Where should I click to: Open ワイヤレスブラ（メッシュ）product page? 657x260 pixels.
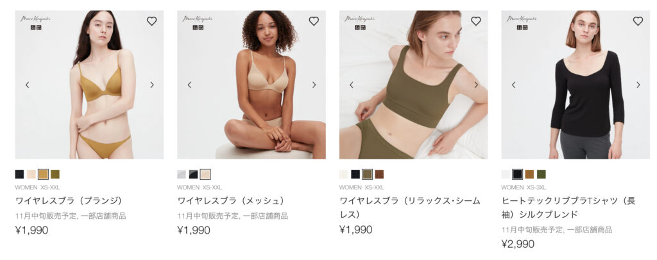pos(231,200)
